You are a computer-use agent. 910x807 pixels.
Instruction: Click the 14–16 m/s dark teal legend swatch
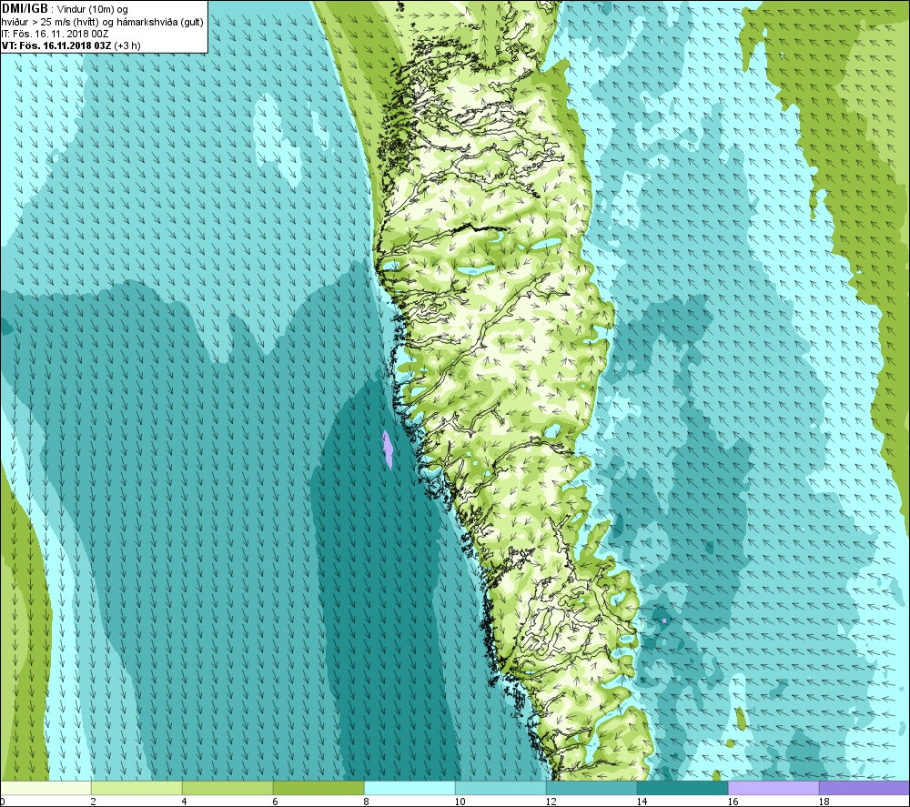[682, 788]
